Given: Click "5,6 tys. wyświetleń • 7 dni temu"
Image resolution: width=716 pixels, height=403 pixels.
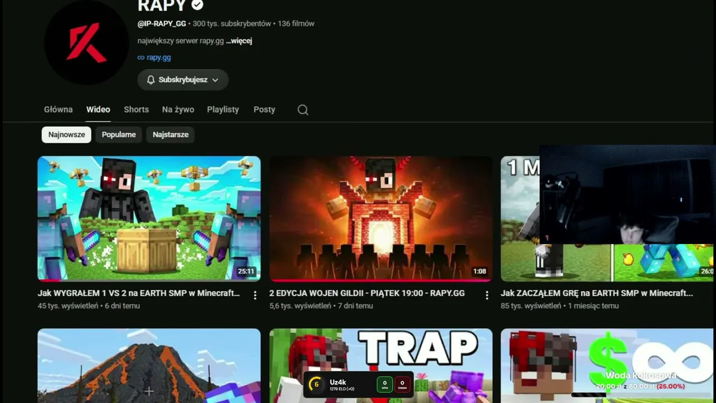Looking at the screenshot, I should pos(321,306).
